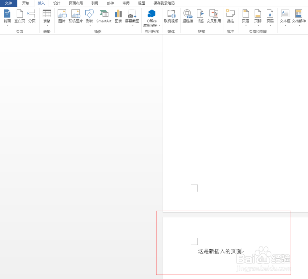Insert an online picture (联机图片)
The width and height of the screenshot is (308, 279).
[76, 16]
